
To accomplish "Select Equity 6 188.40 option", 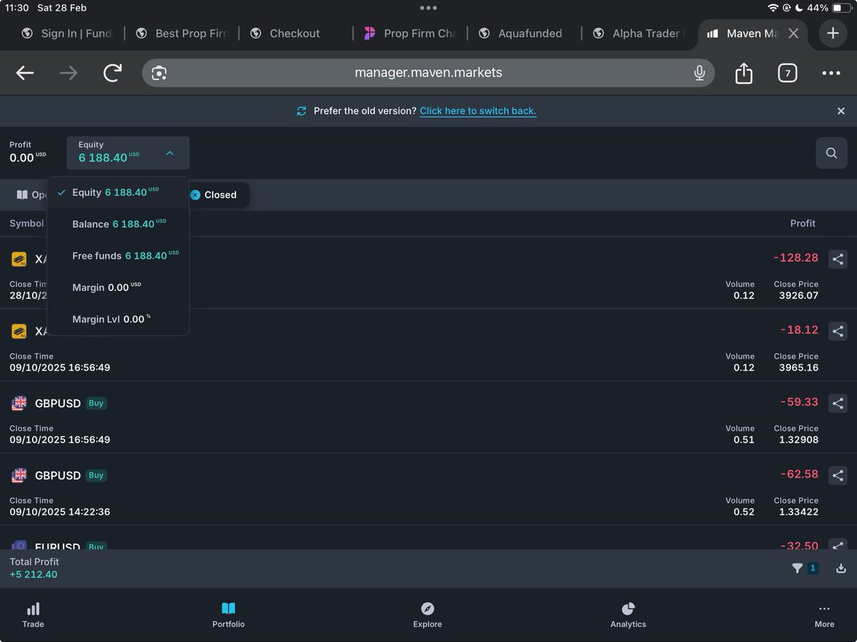I will [118, 193].
